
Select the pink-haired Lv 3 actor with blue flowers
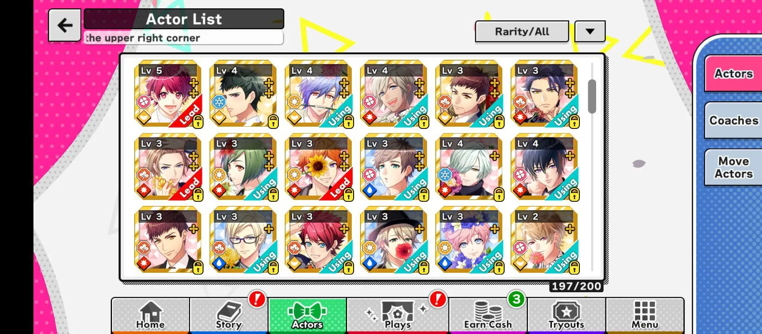tap(469, 240)
